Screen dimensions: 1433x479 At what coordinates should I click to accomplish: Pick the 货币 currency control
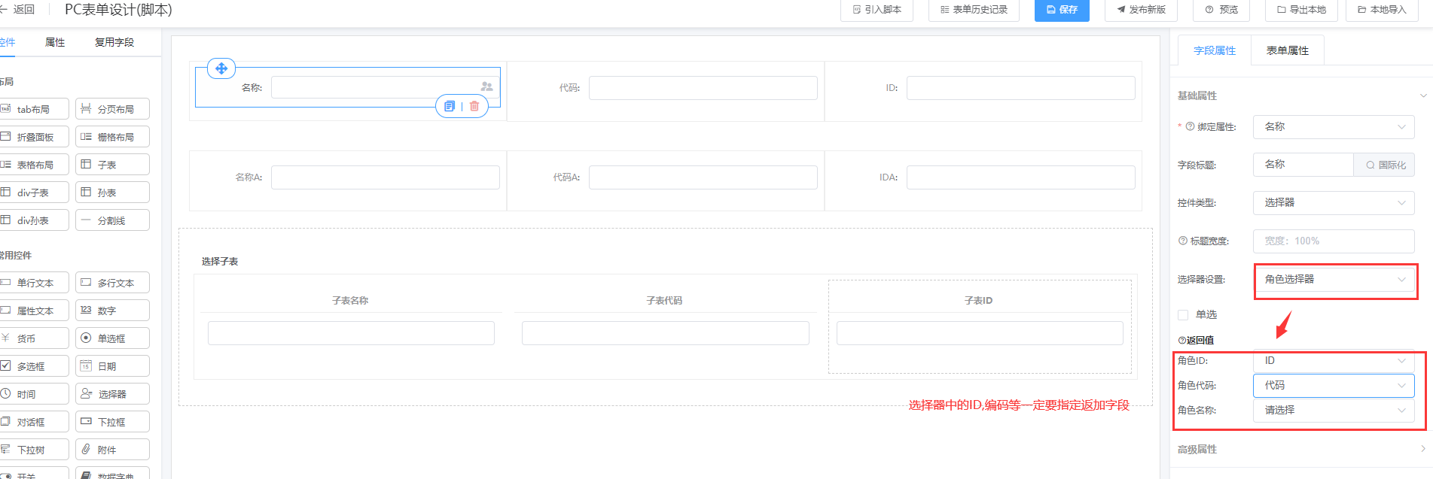(34, 338)
